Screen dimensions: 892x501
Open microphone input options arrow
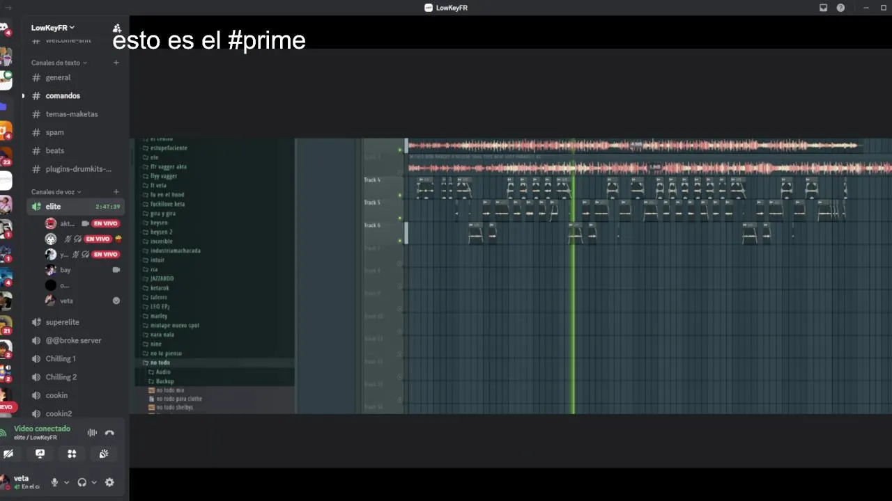[66, 482]
